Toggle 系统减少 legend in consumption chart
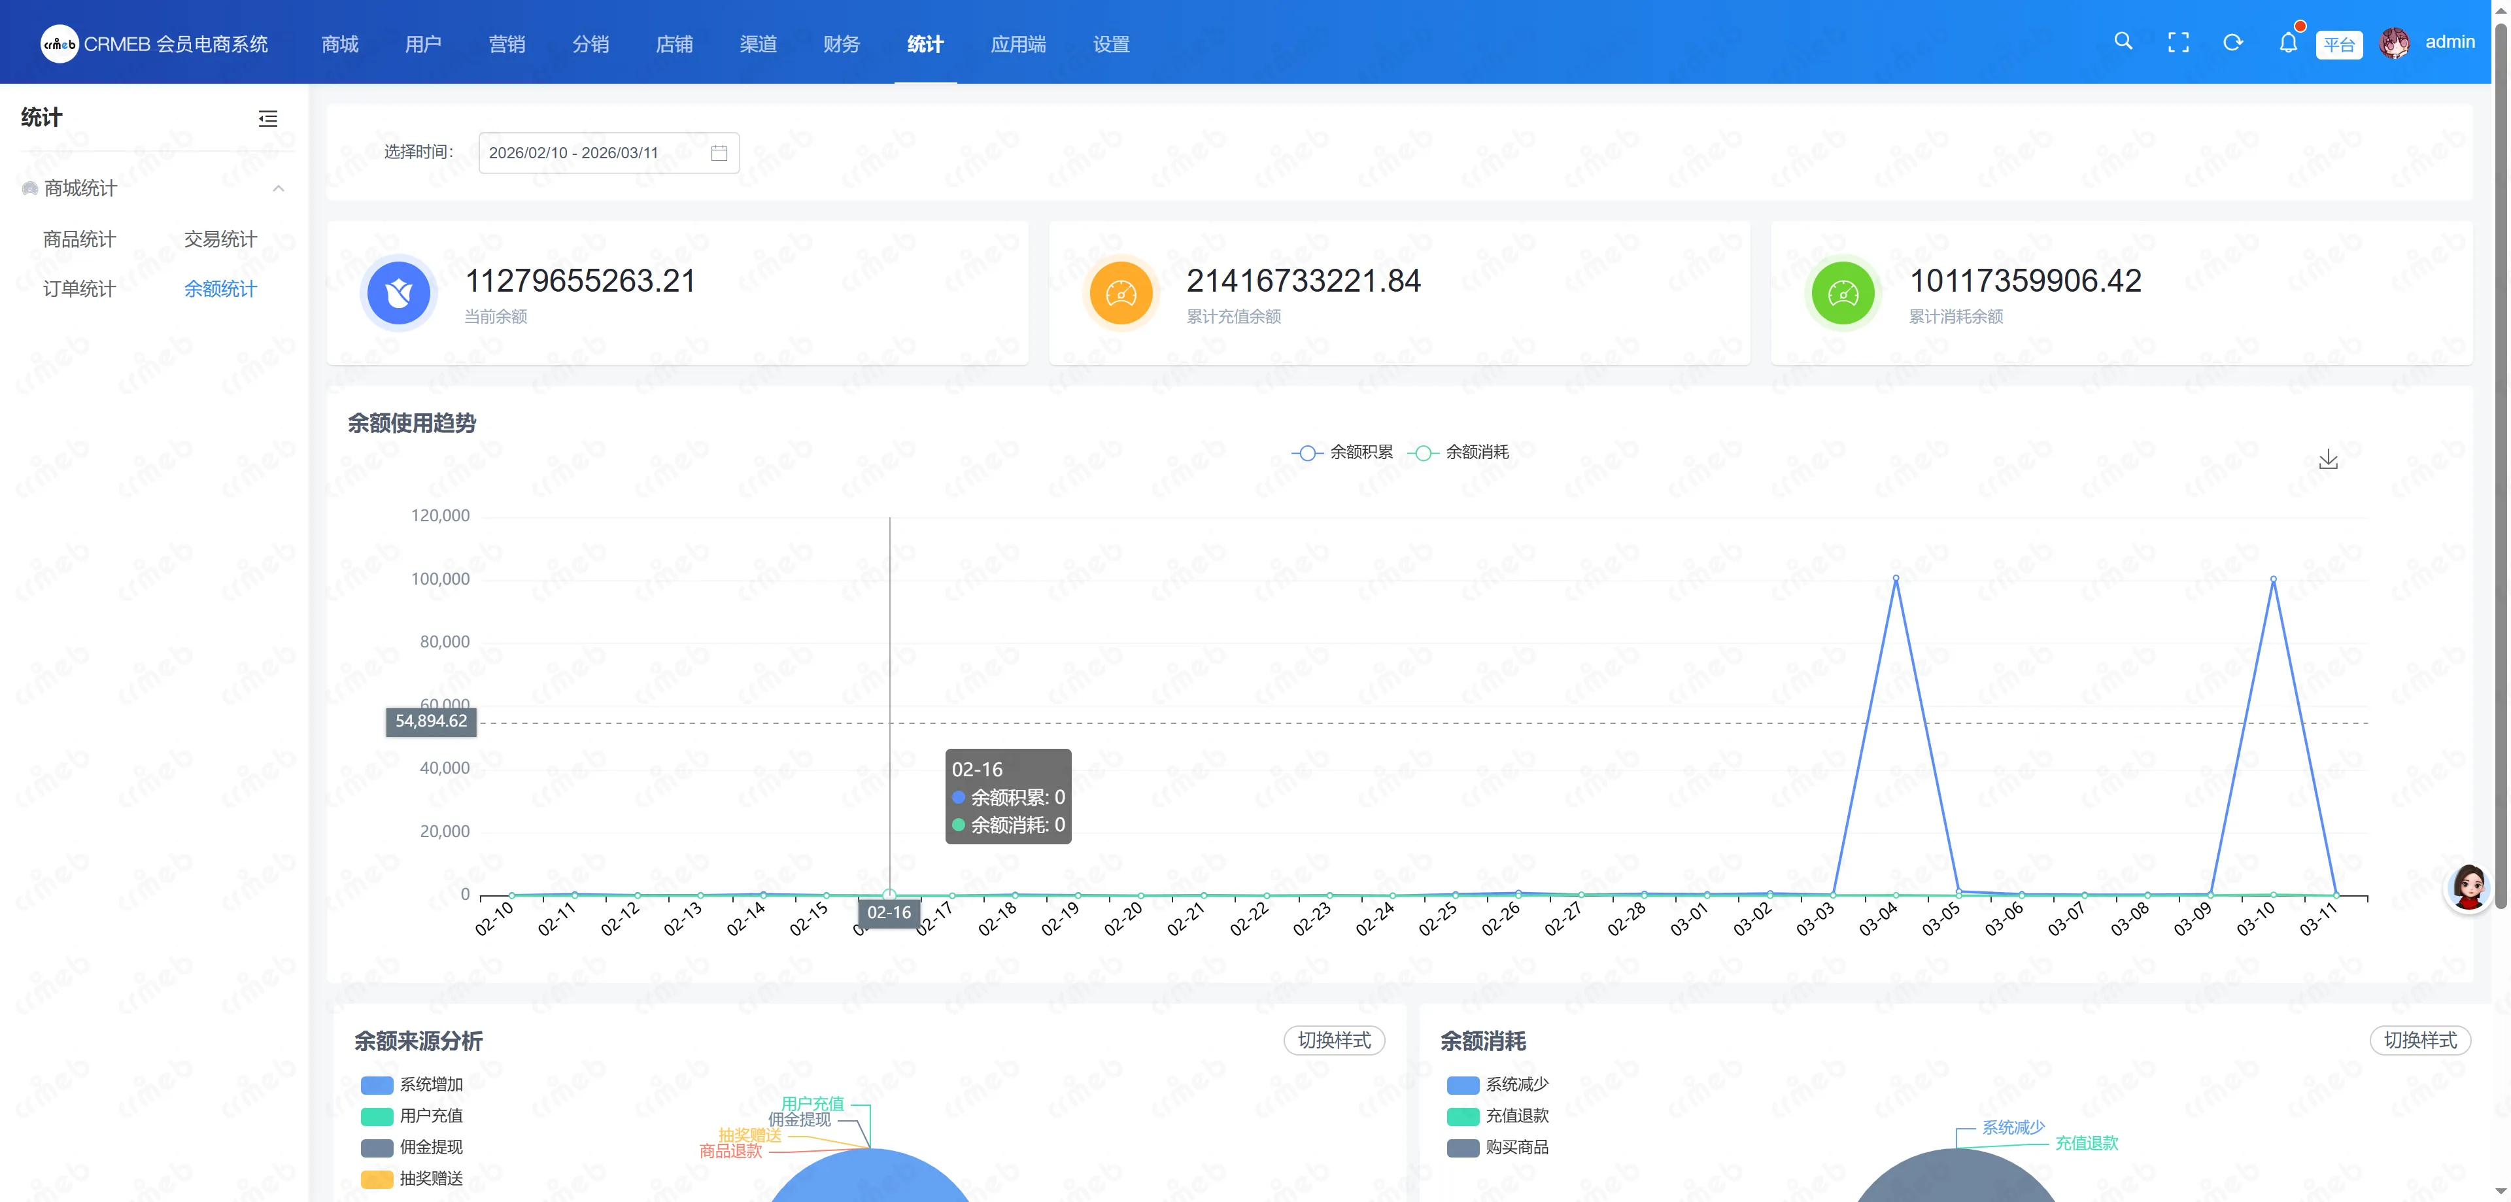The width and height of the screenshot is (2511, 1202). pos(1498,1085)
